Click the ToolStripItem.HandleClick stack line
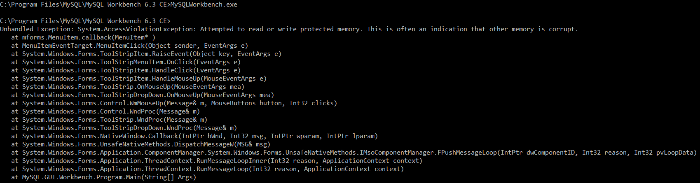700x183 pixels. [x=126, y=70]
